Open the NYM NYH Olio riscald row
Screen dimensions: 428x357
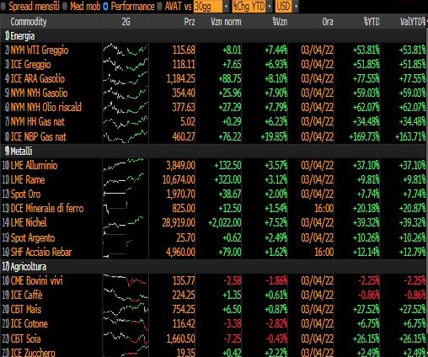(x=214, y=107)
